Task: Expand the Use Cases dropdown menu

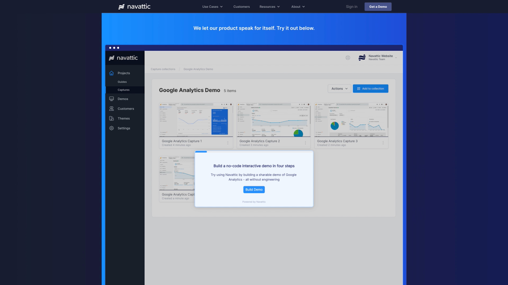Action: click(212, 7)
